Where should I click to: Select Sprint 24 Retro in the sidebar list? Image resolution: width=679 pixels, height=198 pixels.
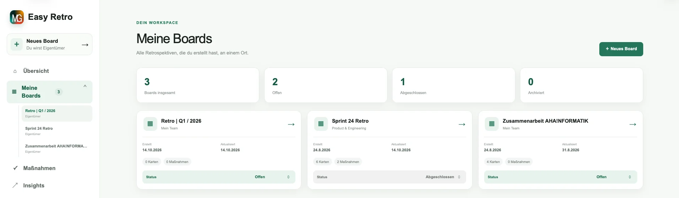[x=57, y=131]
